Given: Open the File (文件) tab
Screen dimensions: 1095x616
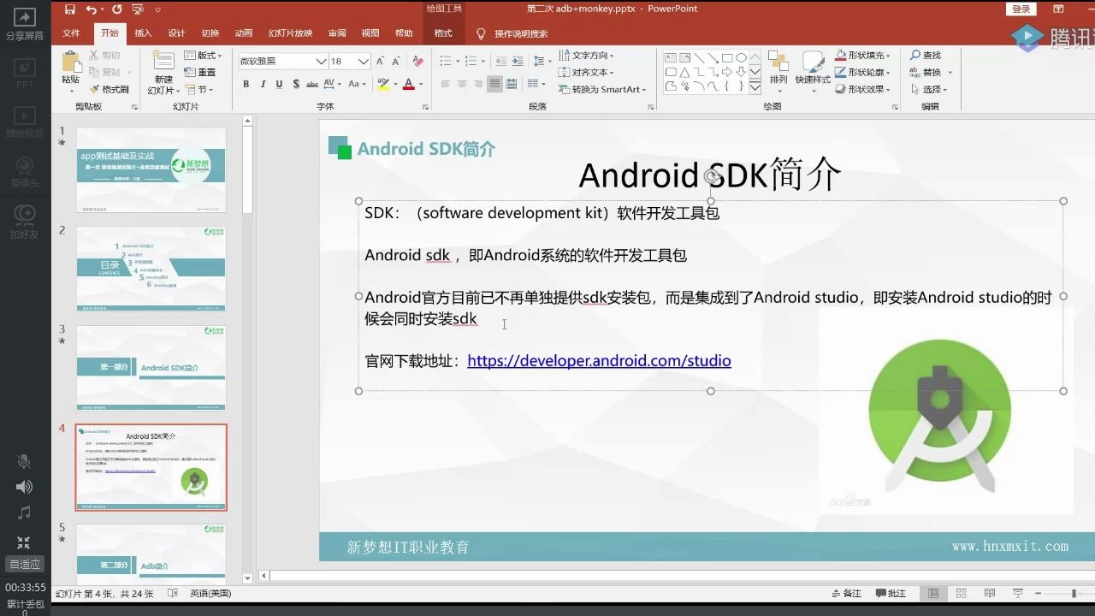Looking at the screenshot, I should [x=72, y=33].
